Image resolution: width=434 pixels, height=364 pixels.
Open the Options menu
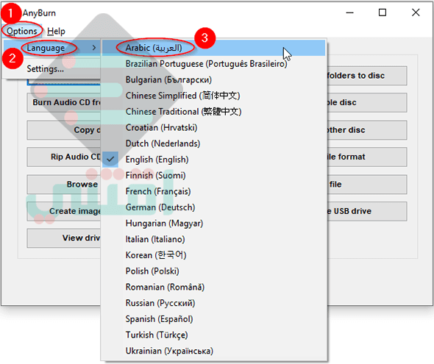[x=22, y=31]
